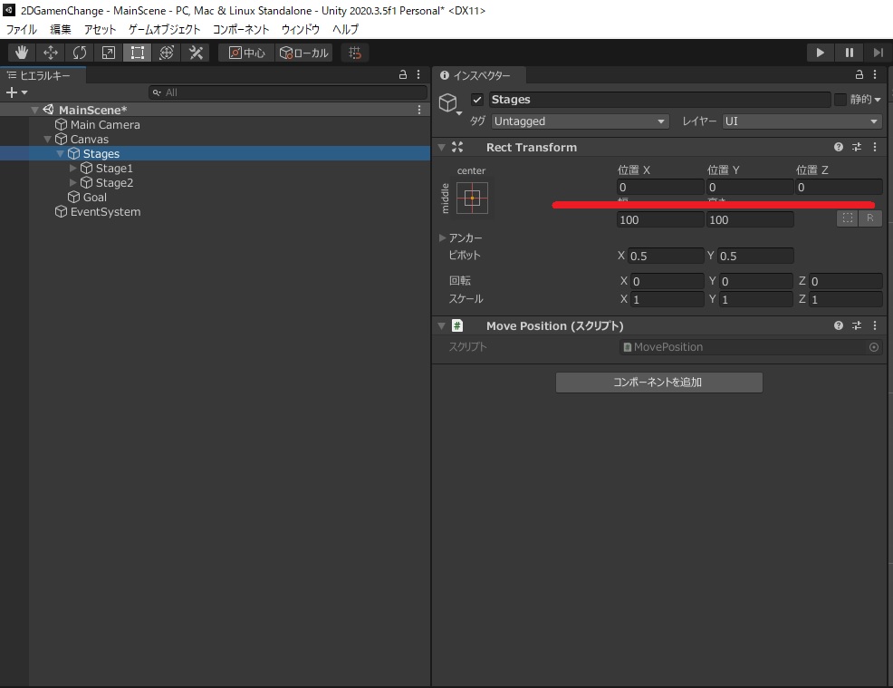Pick a script with object selector
Screen dimensions: 893x688
(874, 347)
